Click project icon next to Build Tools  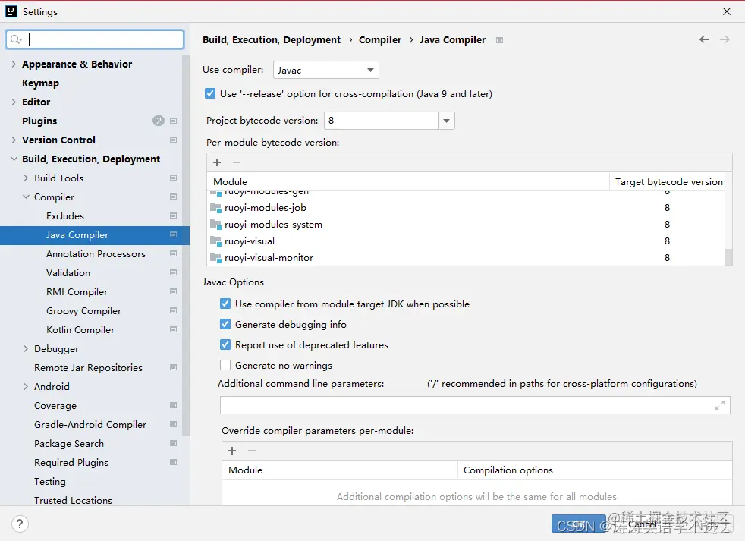click(174, 178)
